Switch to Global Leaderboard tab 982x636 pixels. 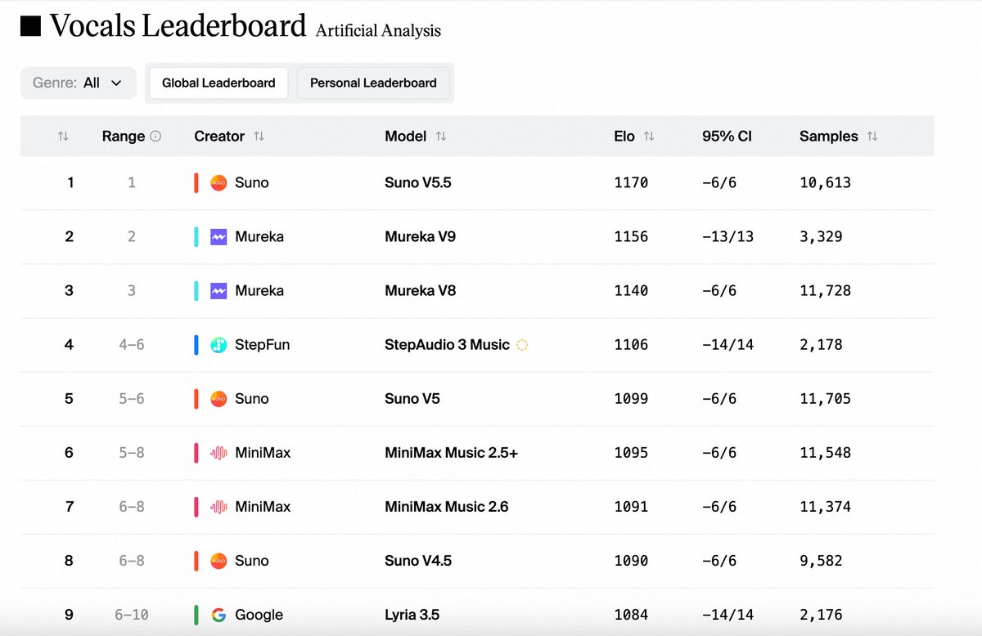(x=218, y=83)
